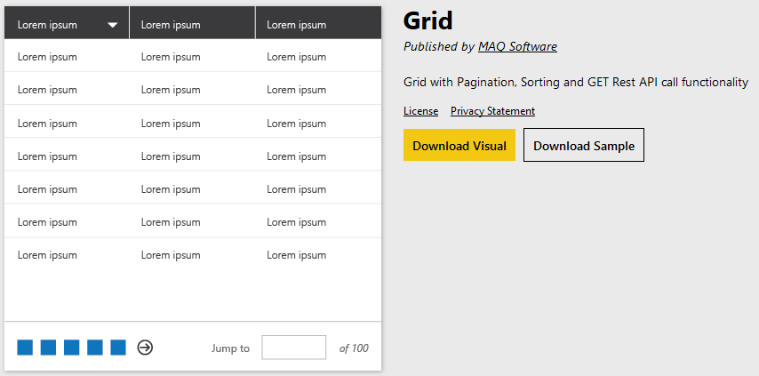The height and width of the screenshot is (376, 759).
Task: Select the fourth blue pagination square
Action: click(95, 348)
